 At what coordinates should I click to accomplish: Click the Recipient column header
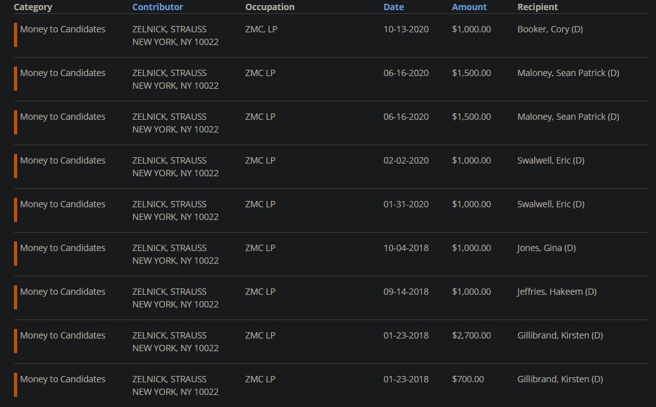click(537, 7)
